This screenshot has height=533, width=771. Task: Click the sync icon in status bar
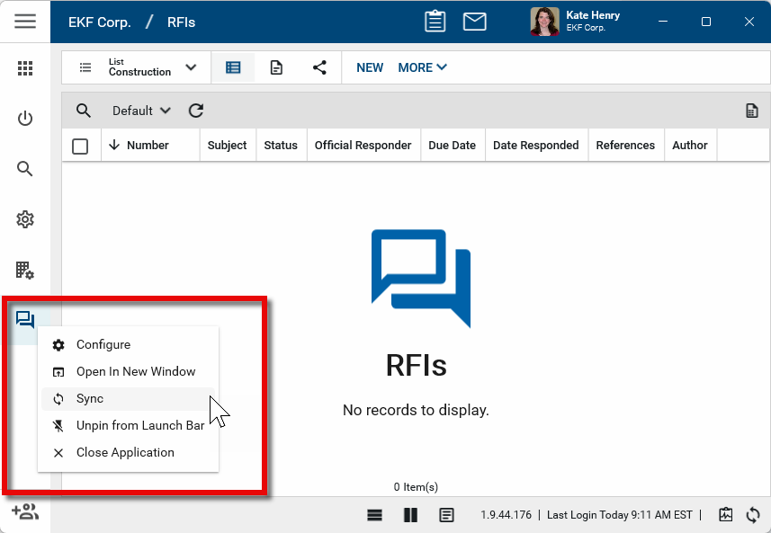point(753,515)
